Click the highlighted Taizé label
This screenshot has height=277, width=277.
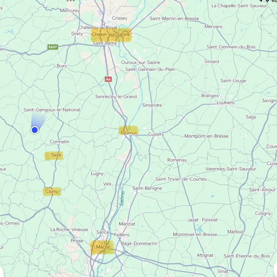coord(56,155)
